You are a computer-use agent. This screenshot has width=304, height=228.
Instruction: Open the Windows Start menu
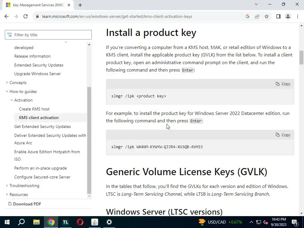click(7, 222)
